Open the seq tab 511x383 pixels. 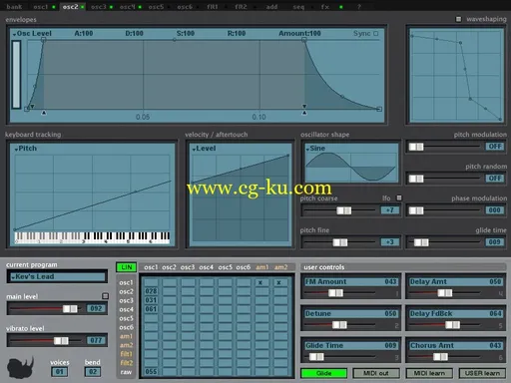point(298,7)
